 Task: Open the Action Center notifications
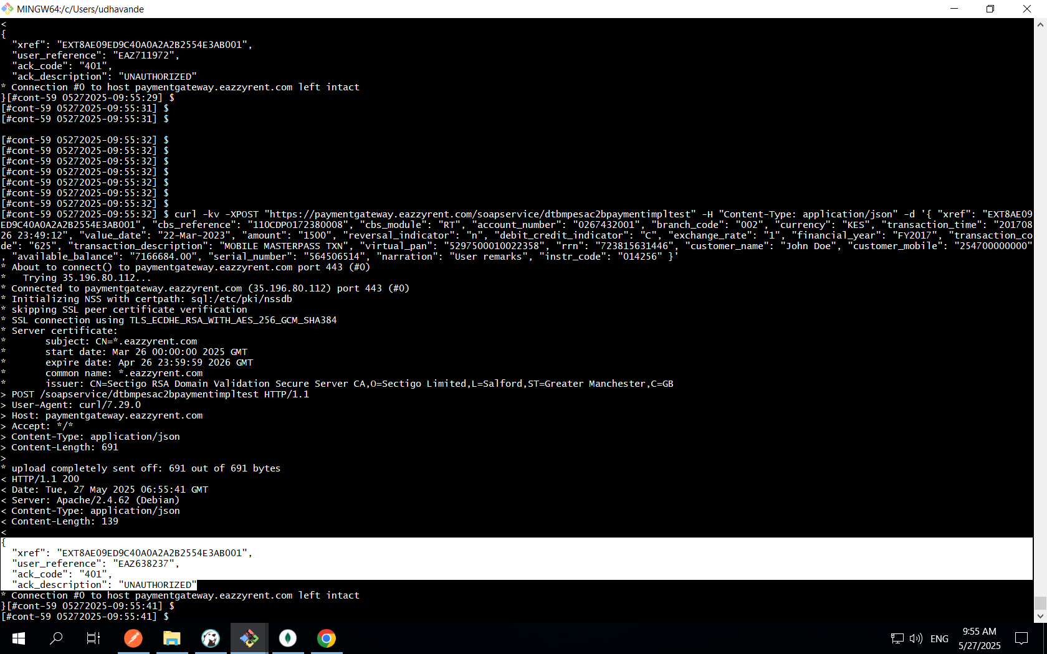pyautogui.click(x=1021, y=638)
